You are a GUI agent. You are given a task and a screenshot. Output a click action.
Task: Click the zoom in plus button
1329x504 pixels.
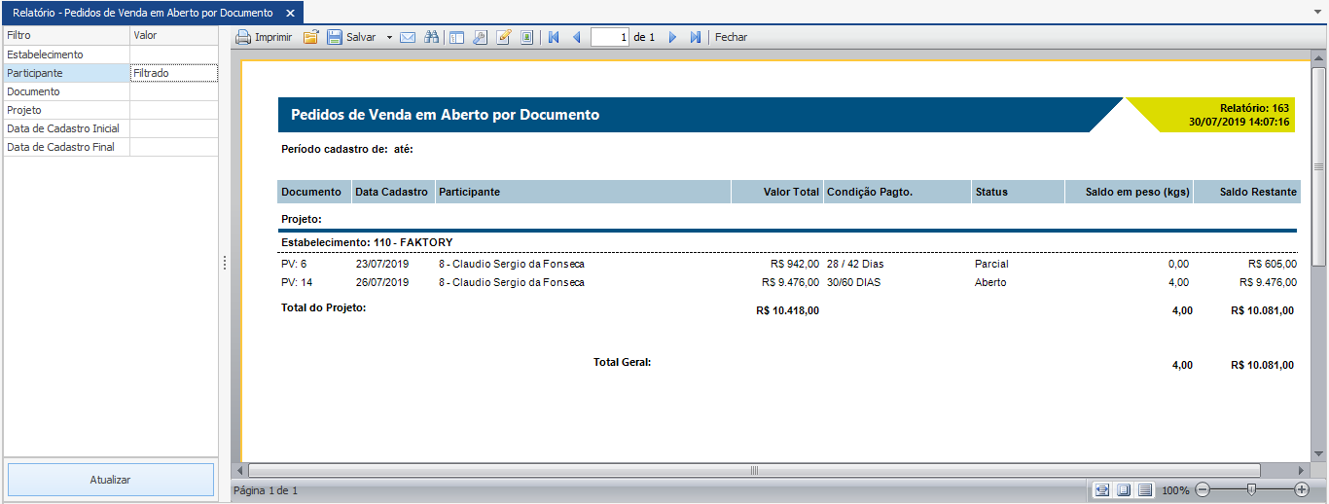(x=1302, y=489)
